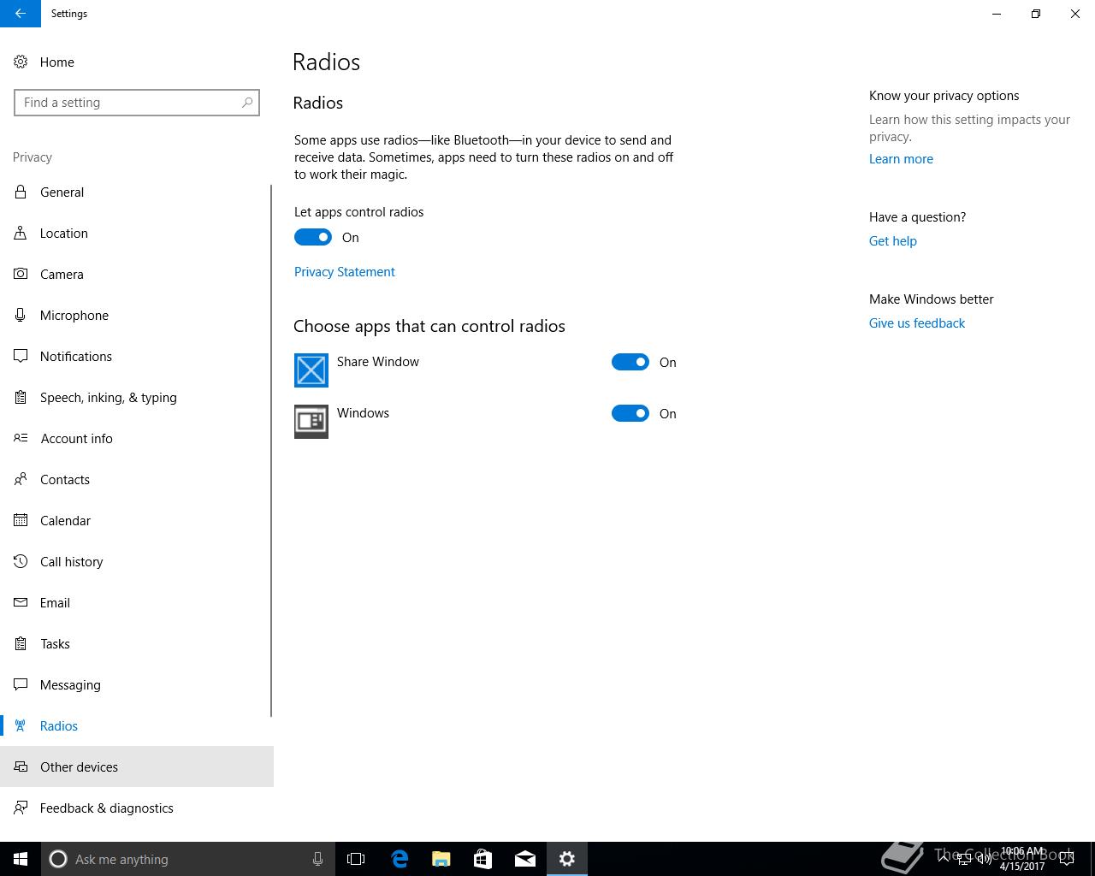The image size is (1095, 876).
Task: Open Location privacy page
Action: coord(135,233)
